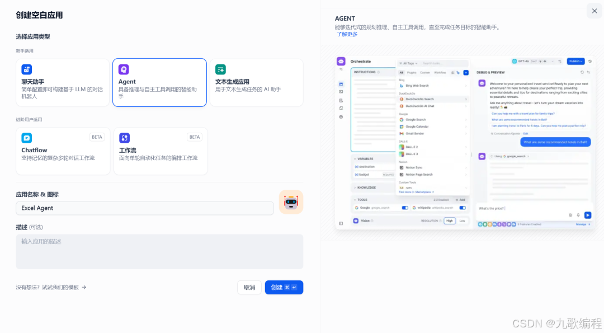Open the 了解更多 link

[x=347, y=34]
